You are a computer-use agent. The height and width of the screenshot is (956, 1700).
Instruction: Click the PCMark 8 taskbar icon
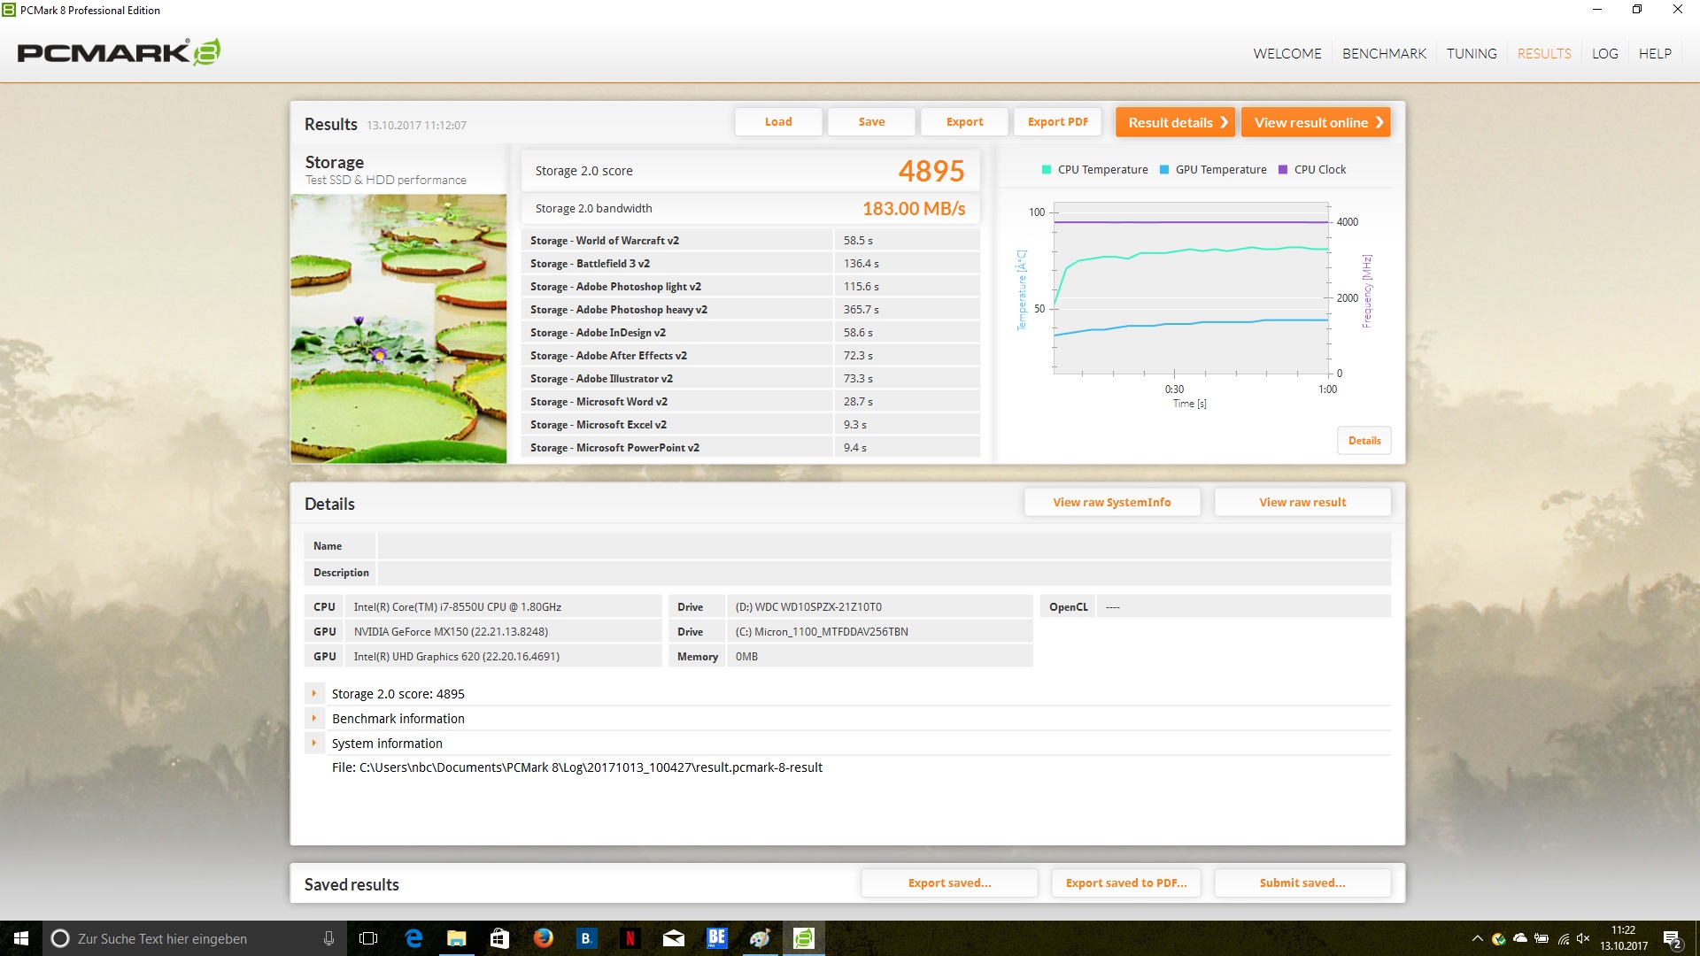point(803,938)
